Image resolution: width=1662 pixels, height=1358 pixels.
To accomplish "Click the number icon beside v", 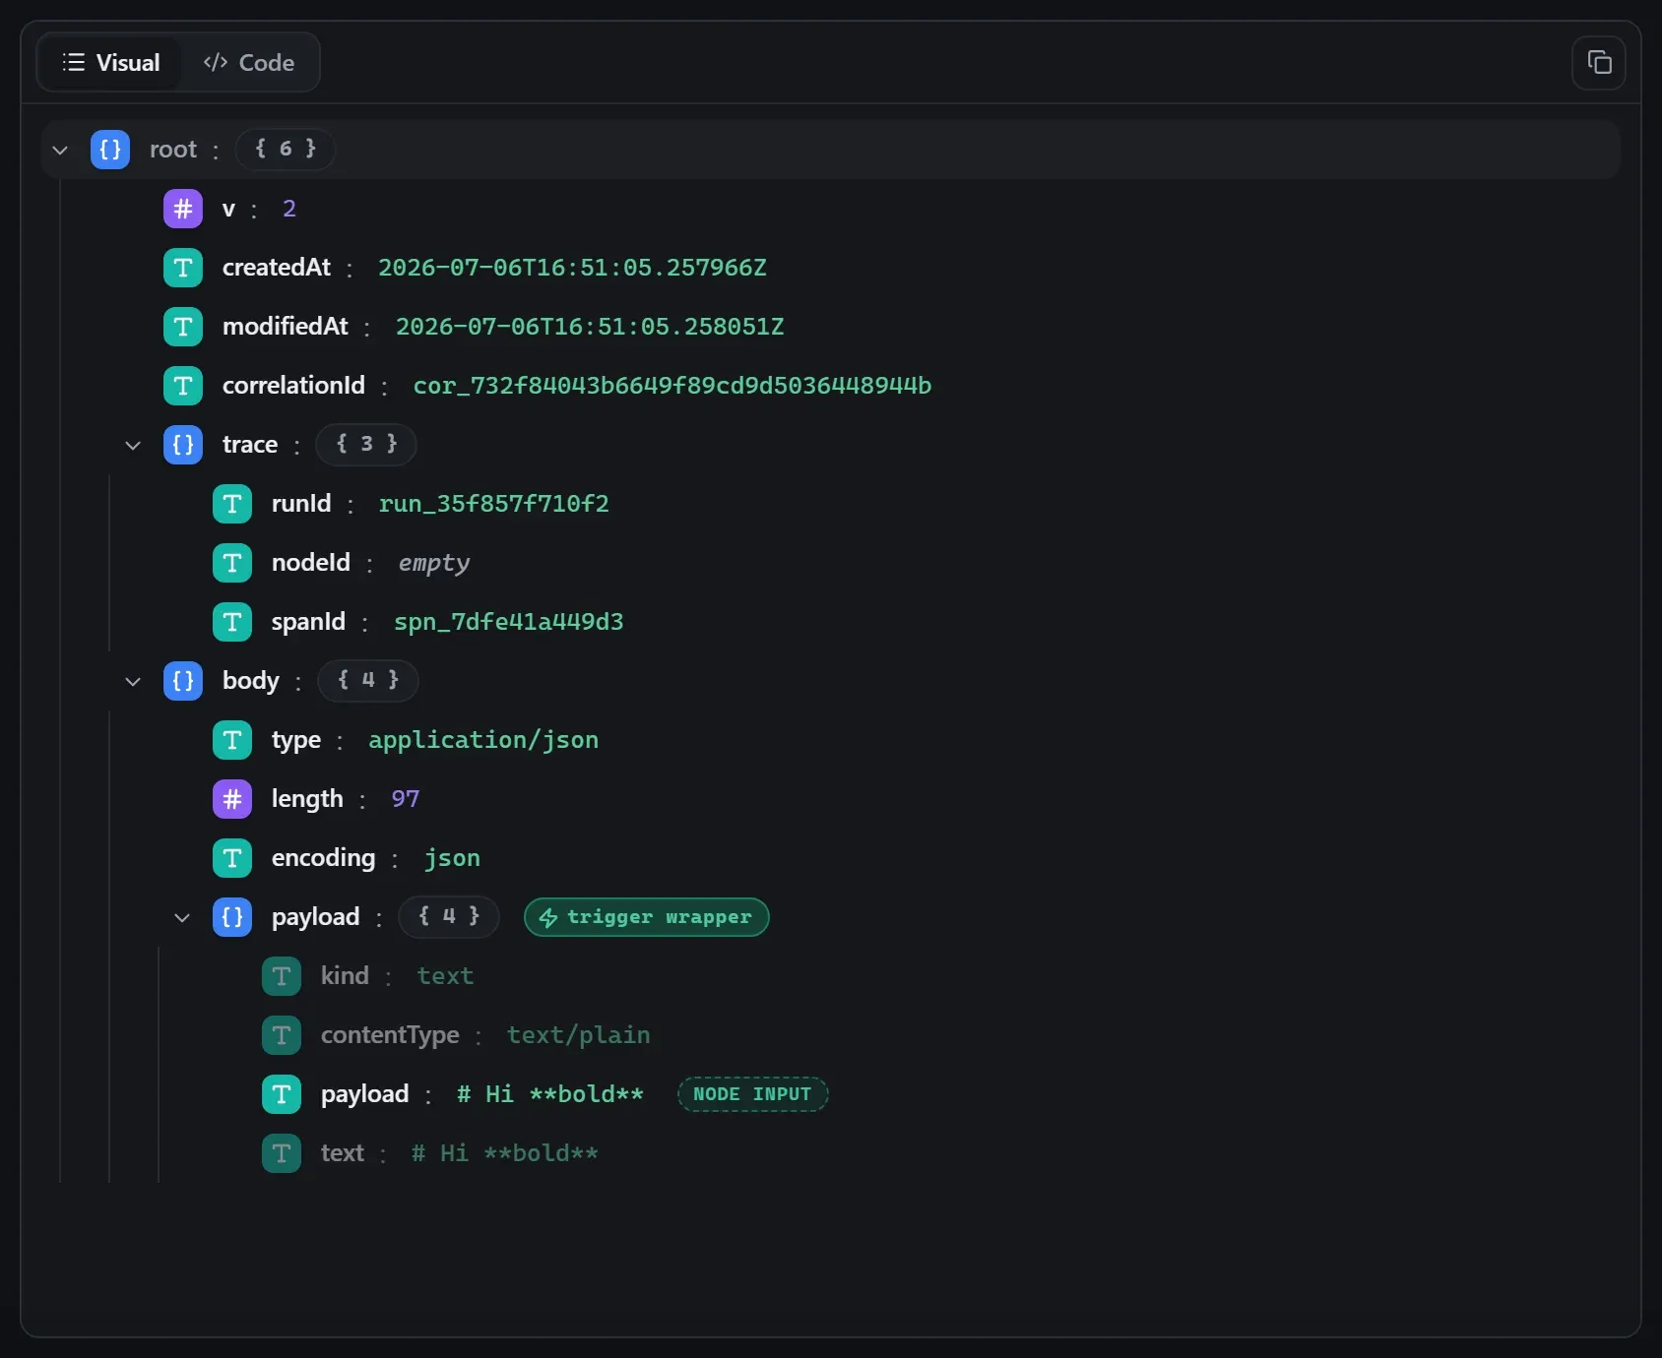I will coord(183,209).
